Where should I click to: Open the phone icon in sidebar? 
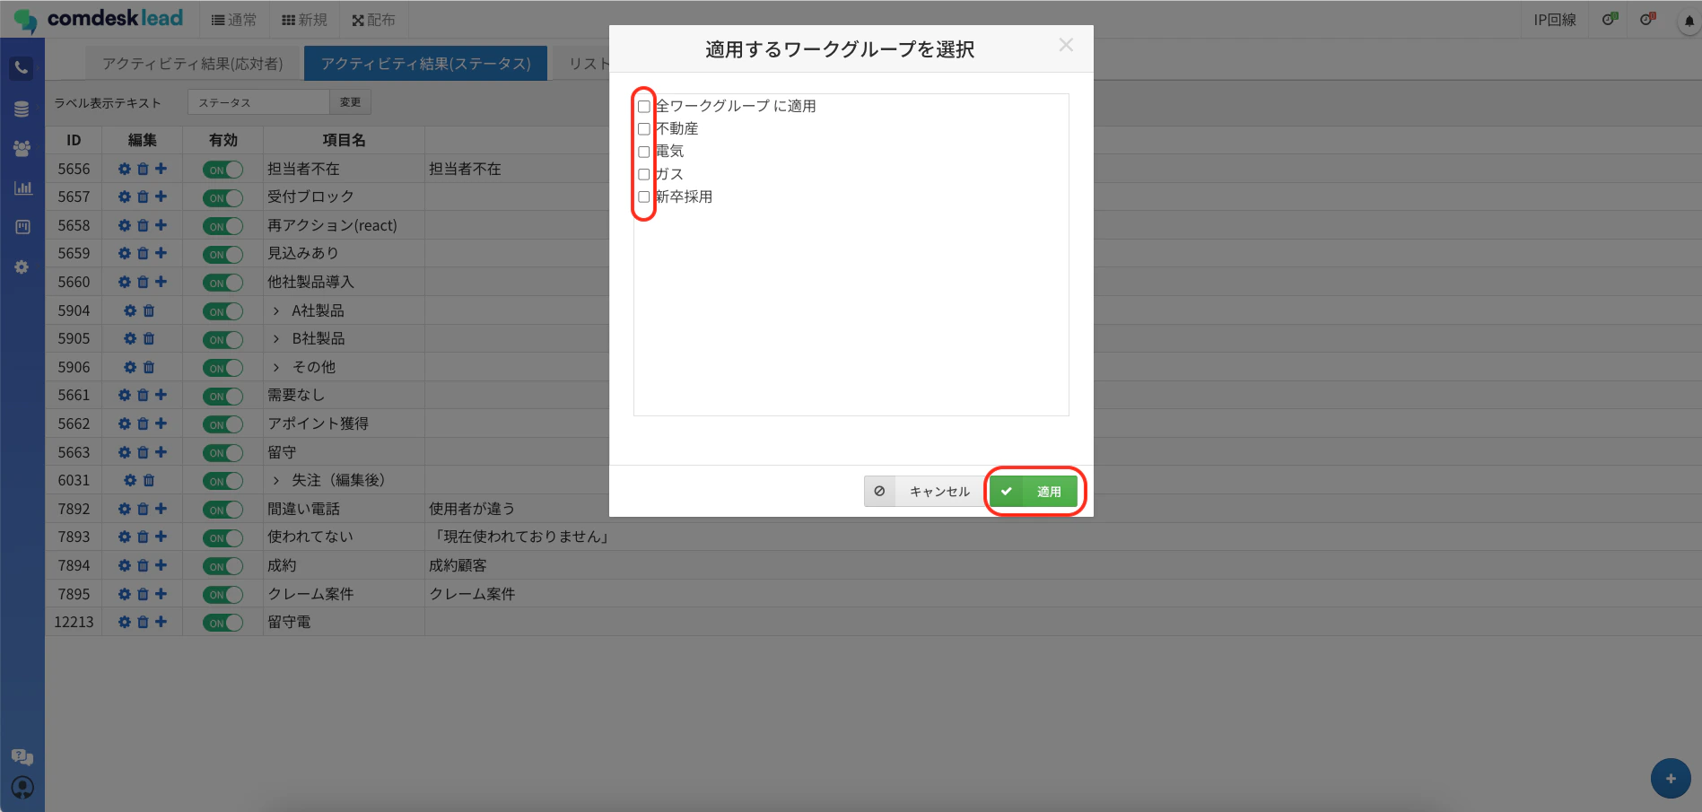[x=22, y=68]
